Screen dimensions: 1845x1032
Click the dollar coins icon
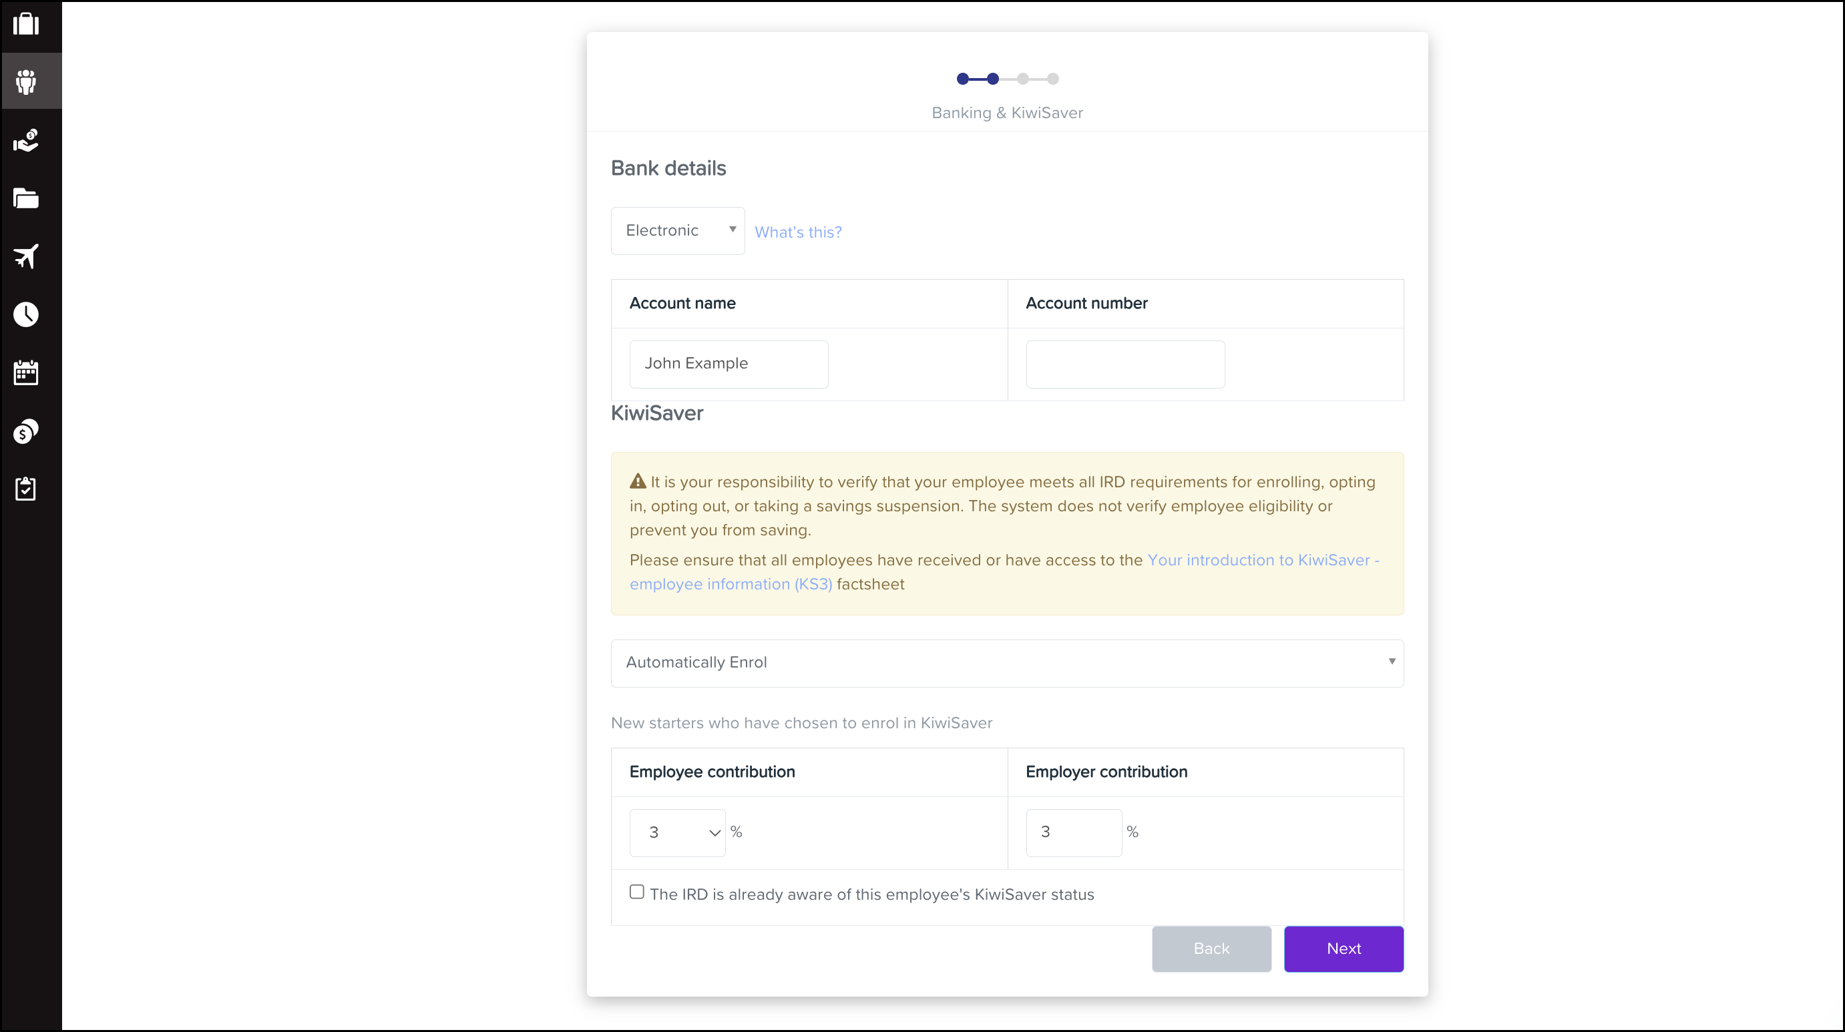(x=27, y=431)
